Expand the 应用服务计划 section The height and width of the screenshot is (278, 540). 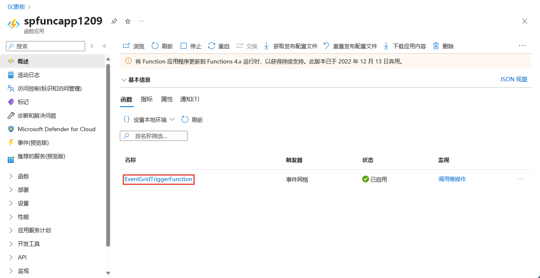click(x=11, y=231)
